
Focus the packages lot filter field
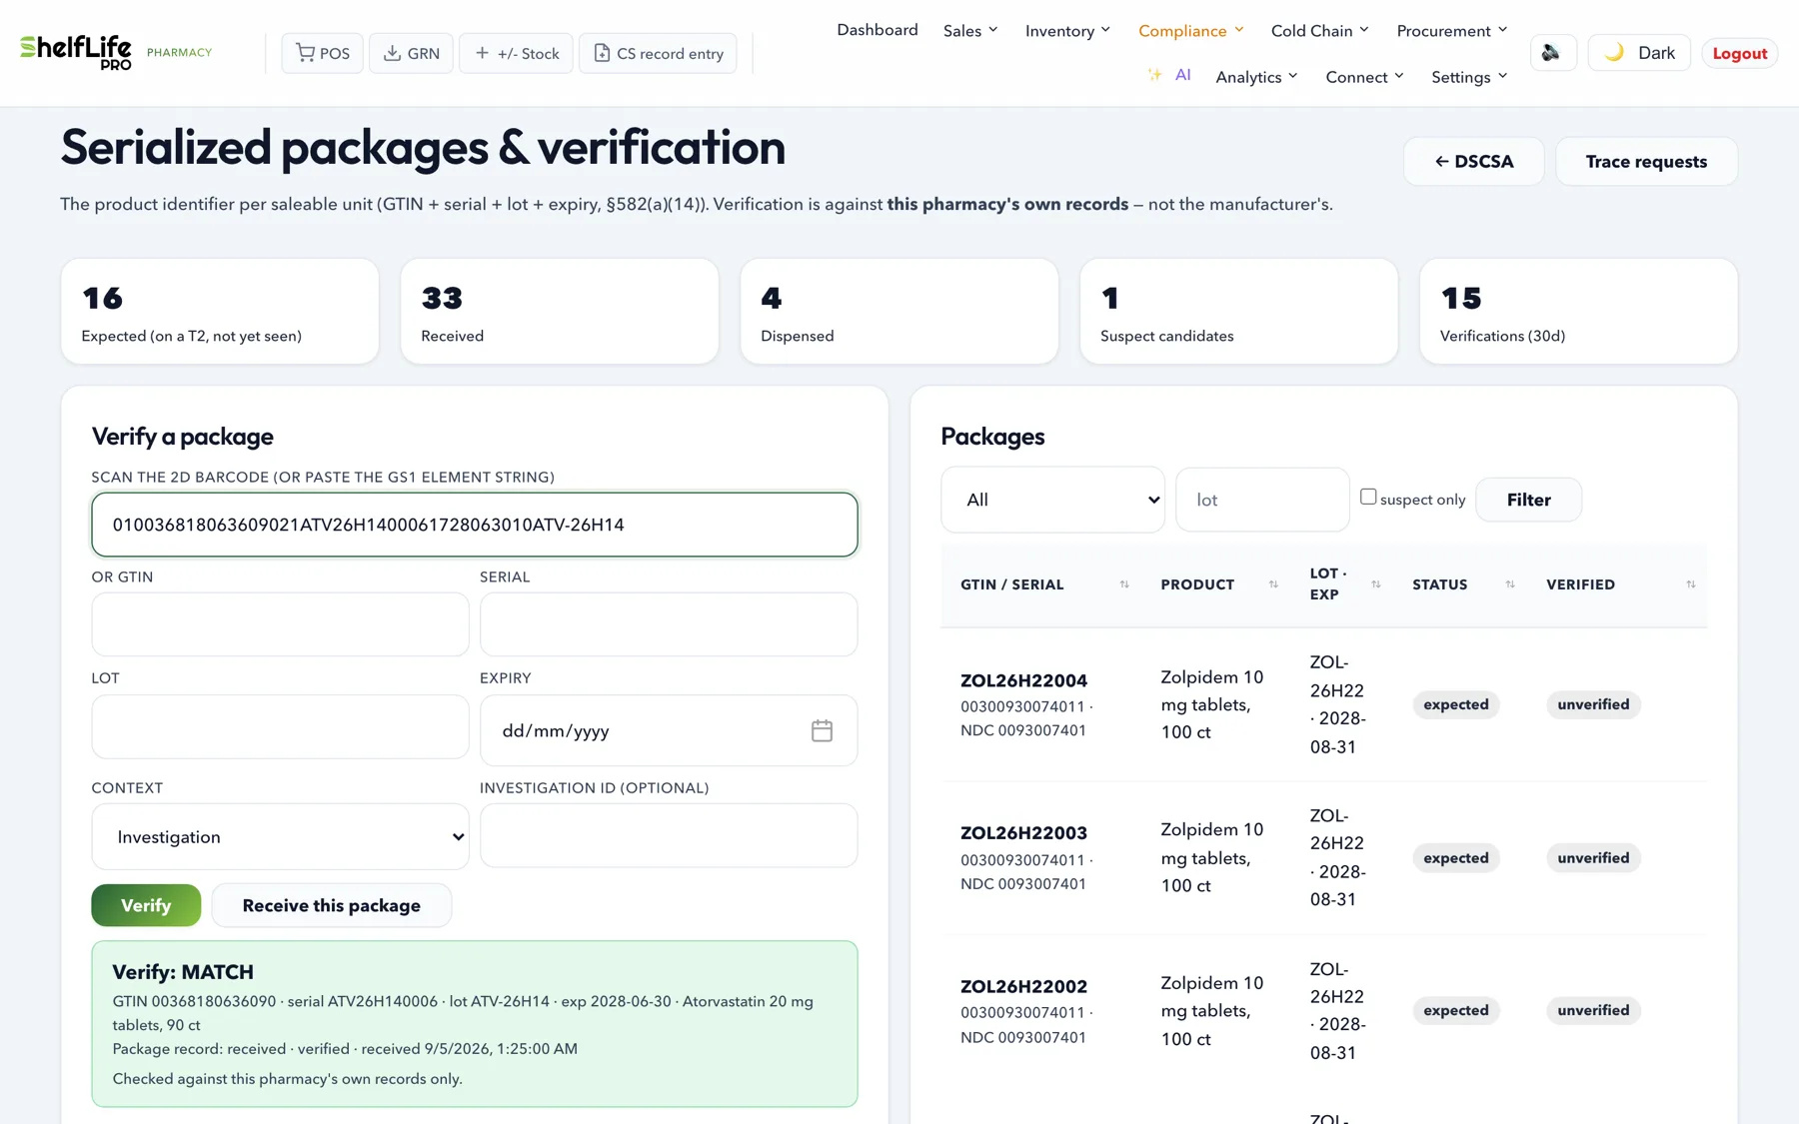tap(1262, 500)
